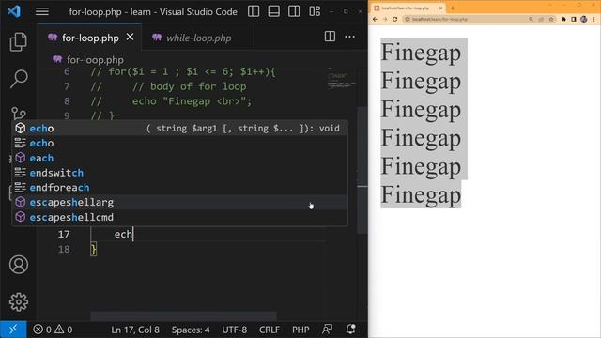Close the browser localhost tab

click(x=440, y=8)
